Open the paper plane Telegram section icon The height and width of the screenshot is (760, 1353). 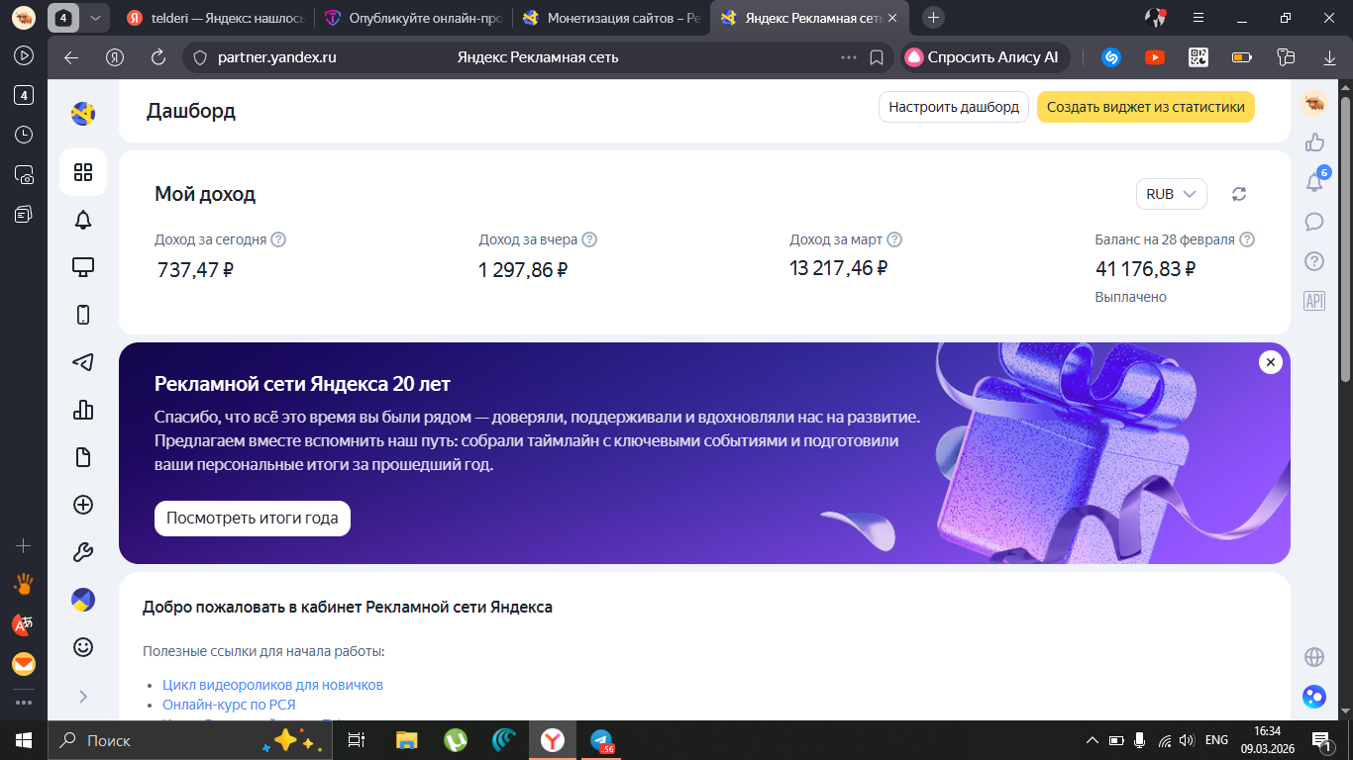(83, 362)
